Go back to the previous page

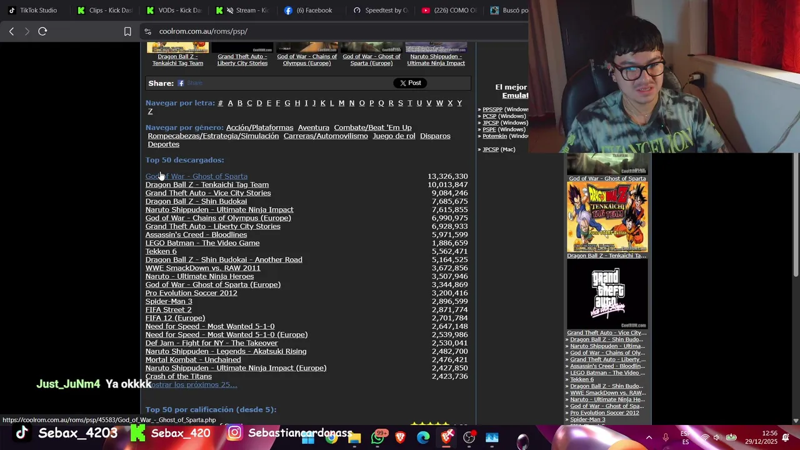[x=11, y=31]
